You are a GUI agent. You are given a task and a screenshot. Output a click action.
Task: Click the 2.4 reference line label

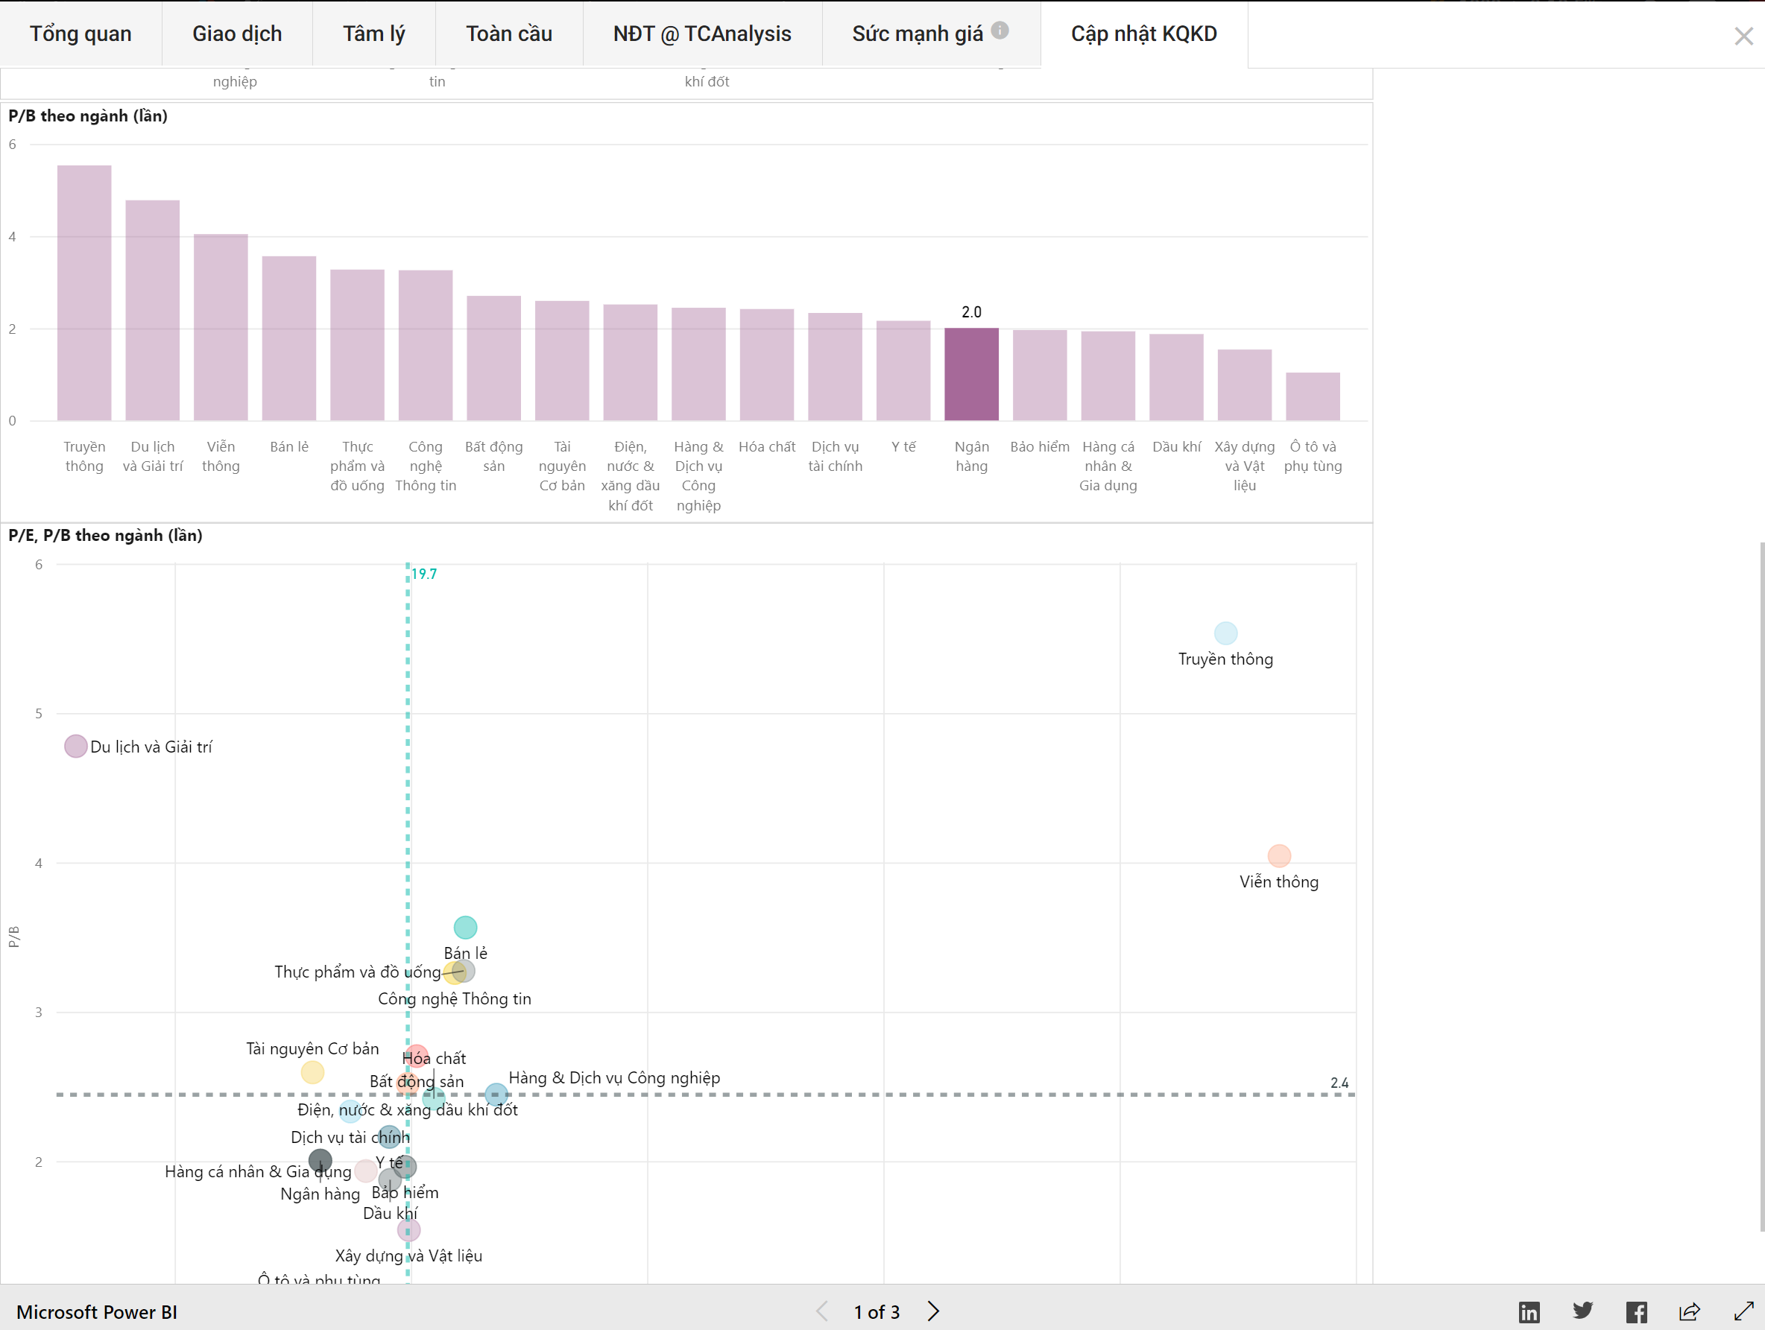pyautogui.click(x=1339, y=1083)
